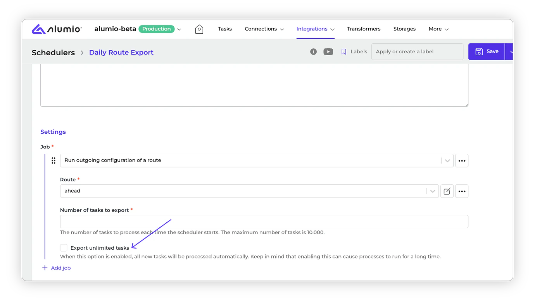Image resolution: width=535 pixels, height=300 pixels.
Task: Expand the Route dropdown showing ahead
Action: click(x=433, y=191)
